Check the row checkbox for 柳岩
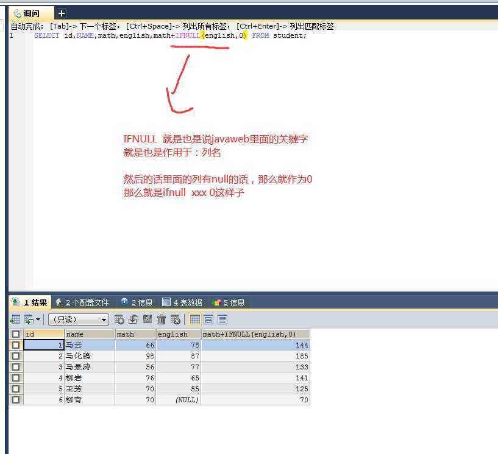498x454 pixels. coord(16,378)
